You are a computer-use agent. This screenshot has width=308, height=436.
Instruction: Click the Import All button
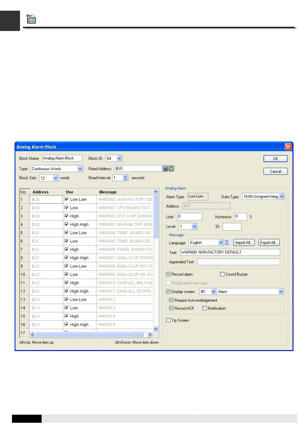click(x=244, y=243)
